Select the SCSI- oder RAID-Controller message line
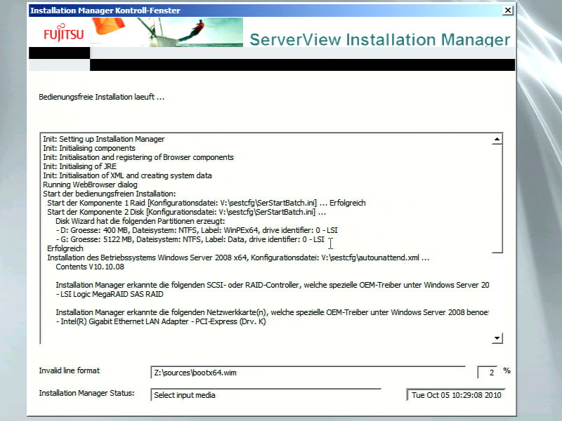This screenshot has width=562, height=421. 272,285
